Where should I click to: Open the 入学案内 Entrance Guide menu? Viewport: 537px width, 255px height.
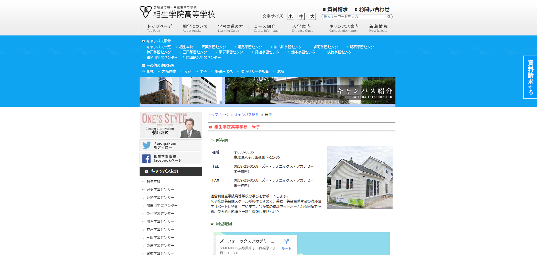pos(302,28)
